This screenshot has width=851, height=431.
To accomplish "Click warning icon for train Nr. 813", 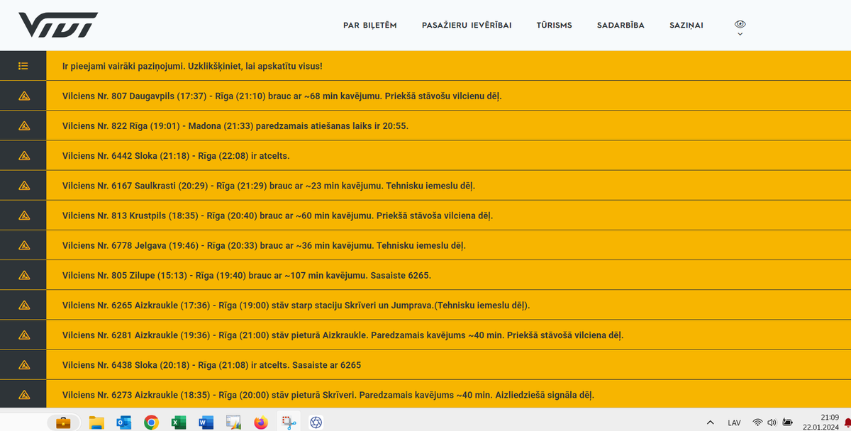I will [23, 216].
